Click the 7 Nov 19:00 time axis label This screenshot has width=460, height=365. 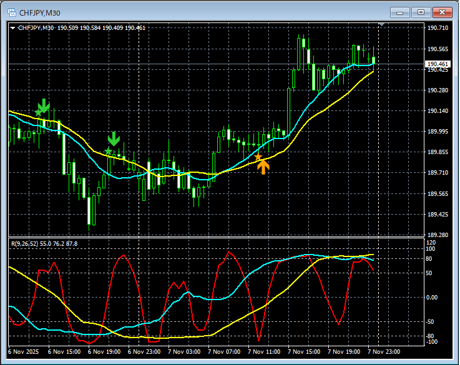pyautogui.click(x=343, y=351)
